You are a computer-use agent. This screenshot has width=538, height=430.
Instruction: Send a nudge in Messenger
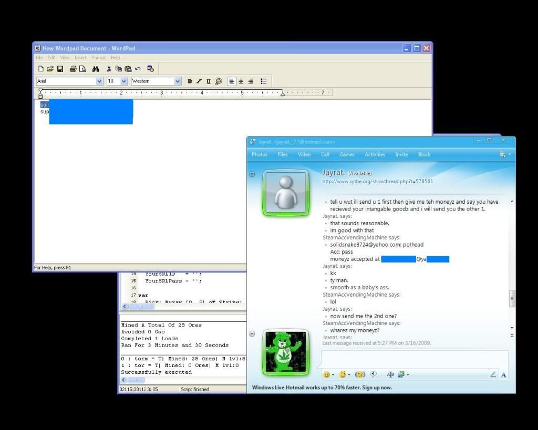(x=359, y=374)
